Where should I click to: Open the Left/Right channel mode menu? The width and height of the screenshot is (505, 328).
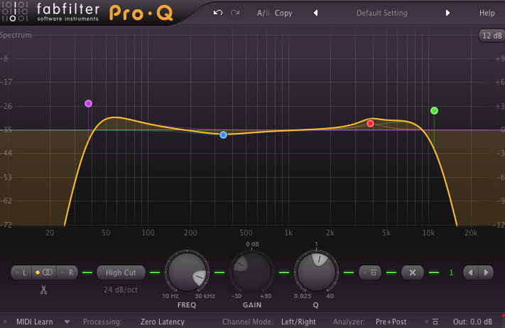pos(298,322)
